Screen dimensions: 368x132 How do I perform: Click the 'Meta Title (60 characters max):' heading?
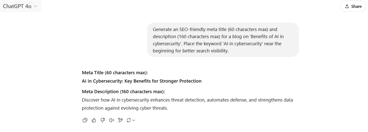pyautogui.click(x=115, y=73)
